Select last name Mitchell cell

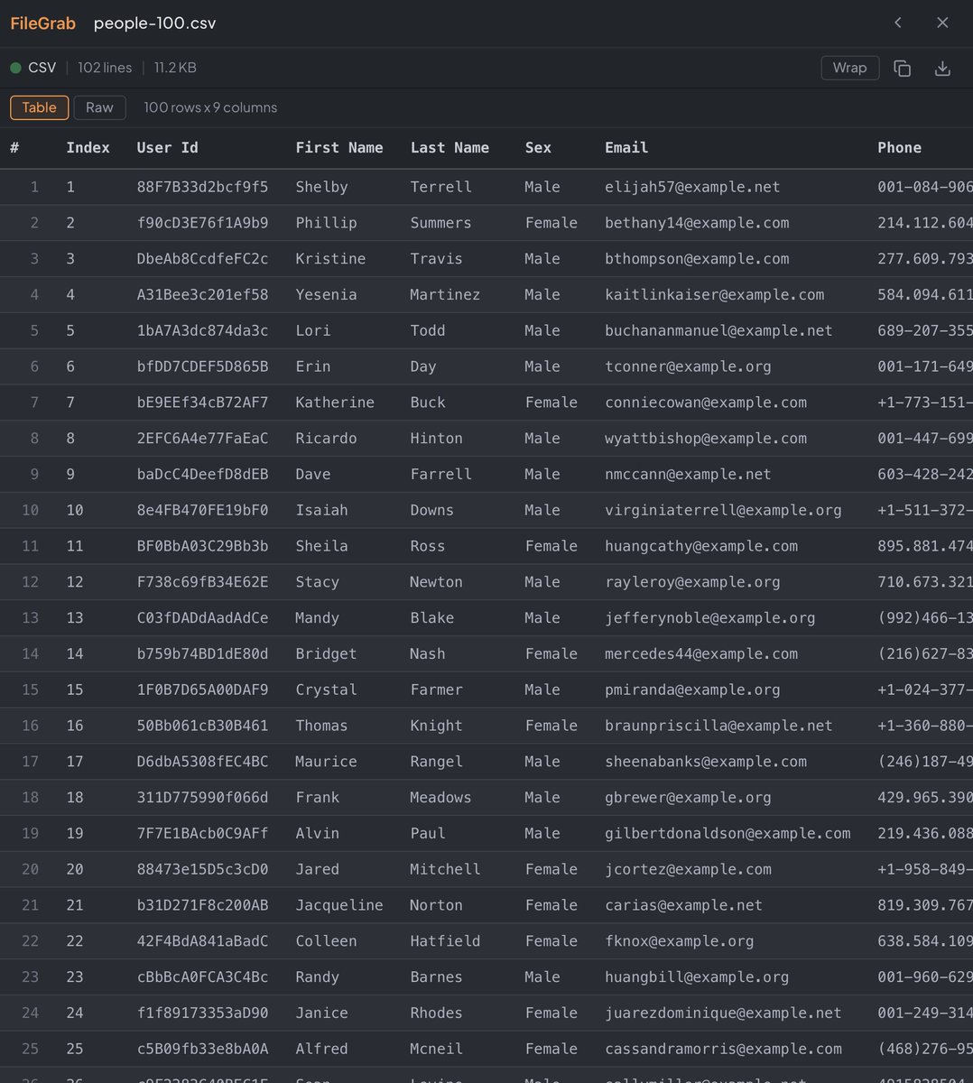pos(445,869)
